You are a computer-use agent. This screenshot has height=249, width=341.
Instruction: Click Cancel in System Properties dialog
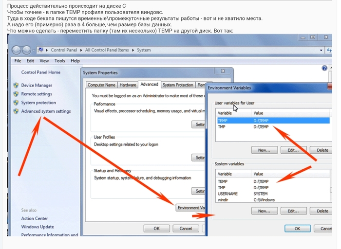[186, 229]
